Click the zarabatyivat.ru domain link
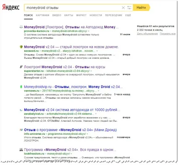Viewport: 178px width, 165px height. point(34,114)
